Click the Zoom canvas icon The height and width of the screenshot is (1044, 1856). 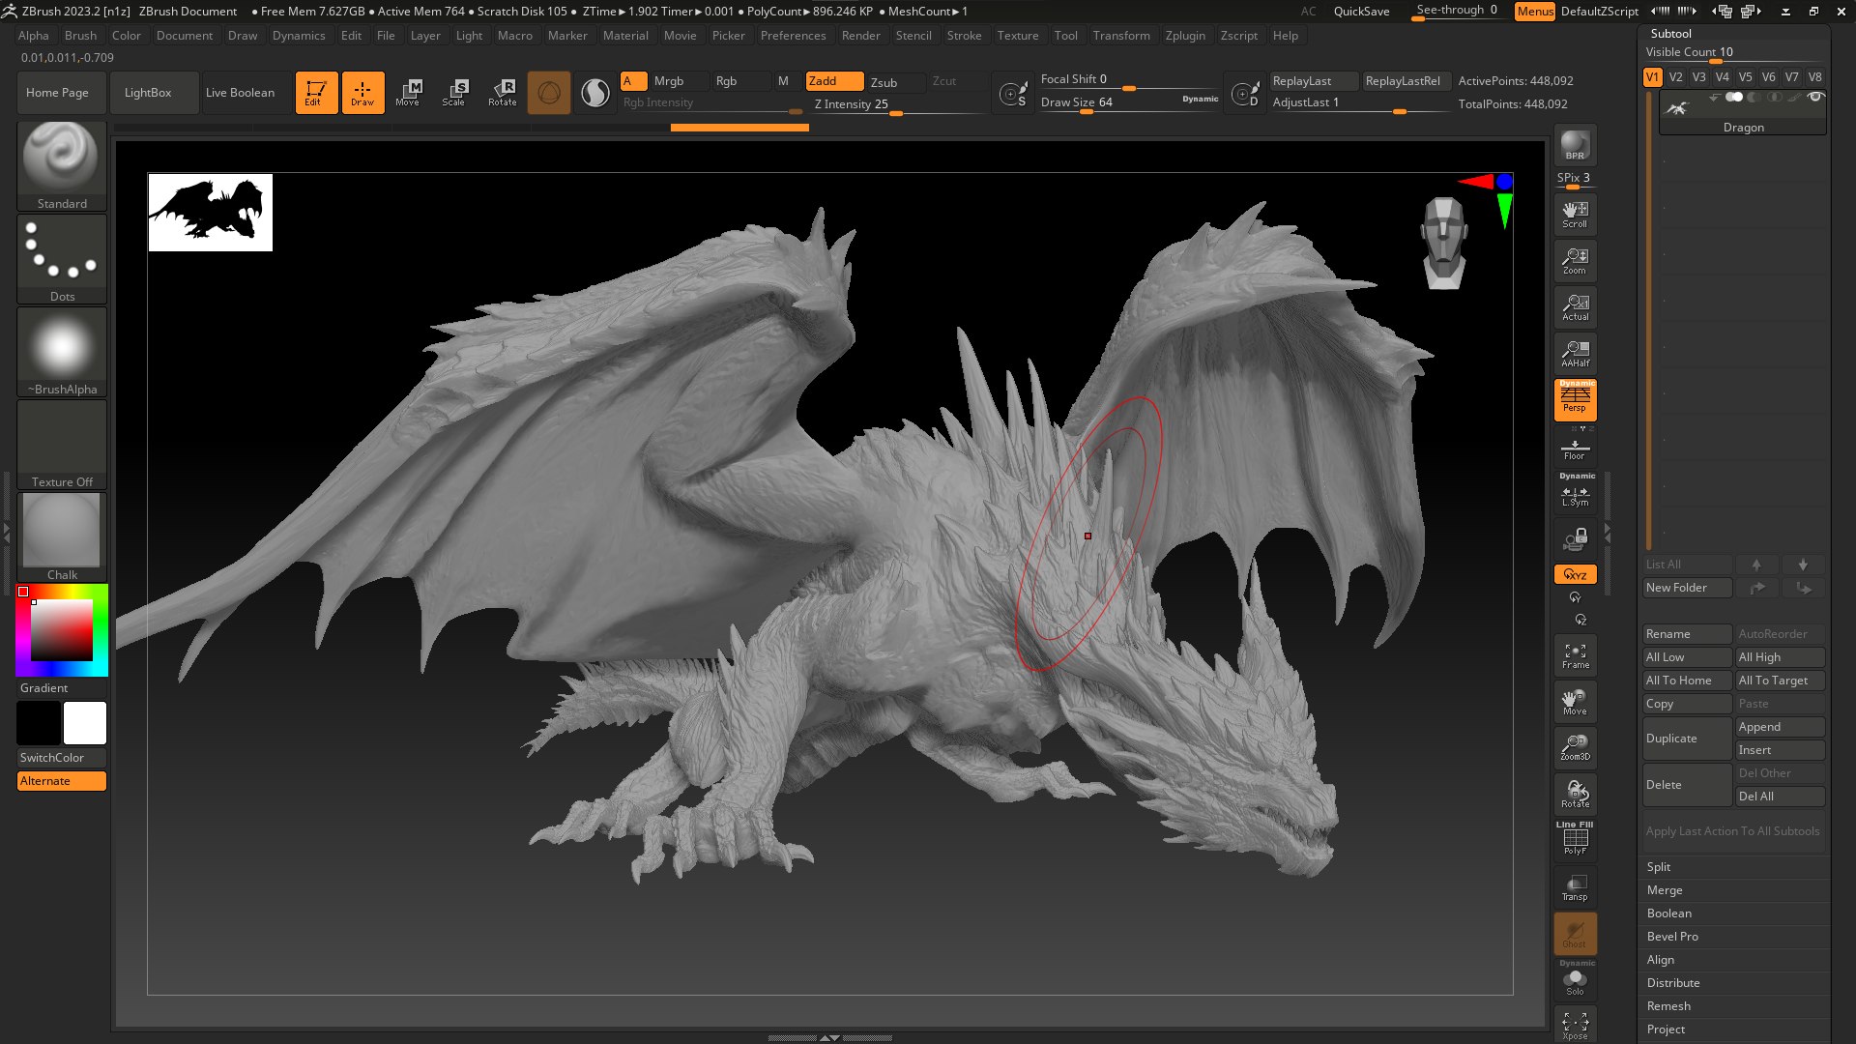(x=1575, y=261)
